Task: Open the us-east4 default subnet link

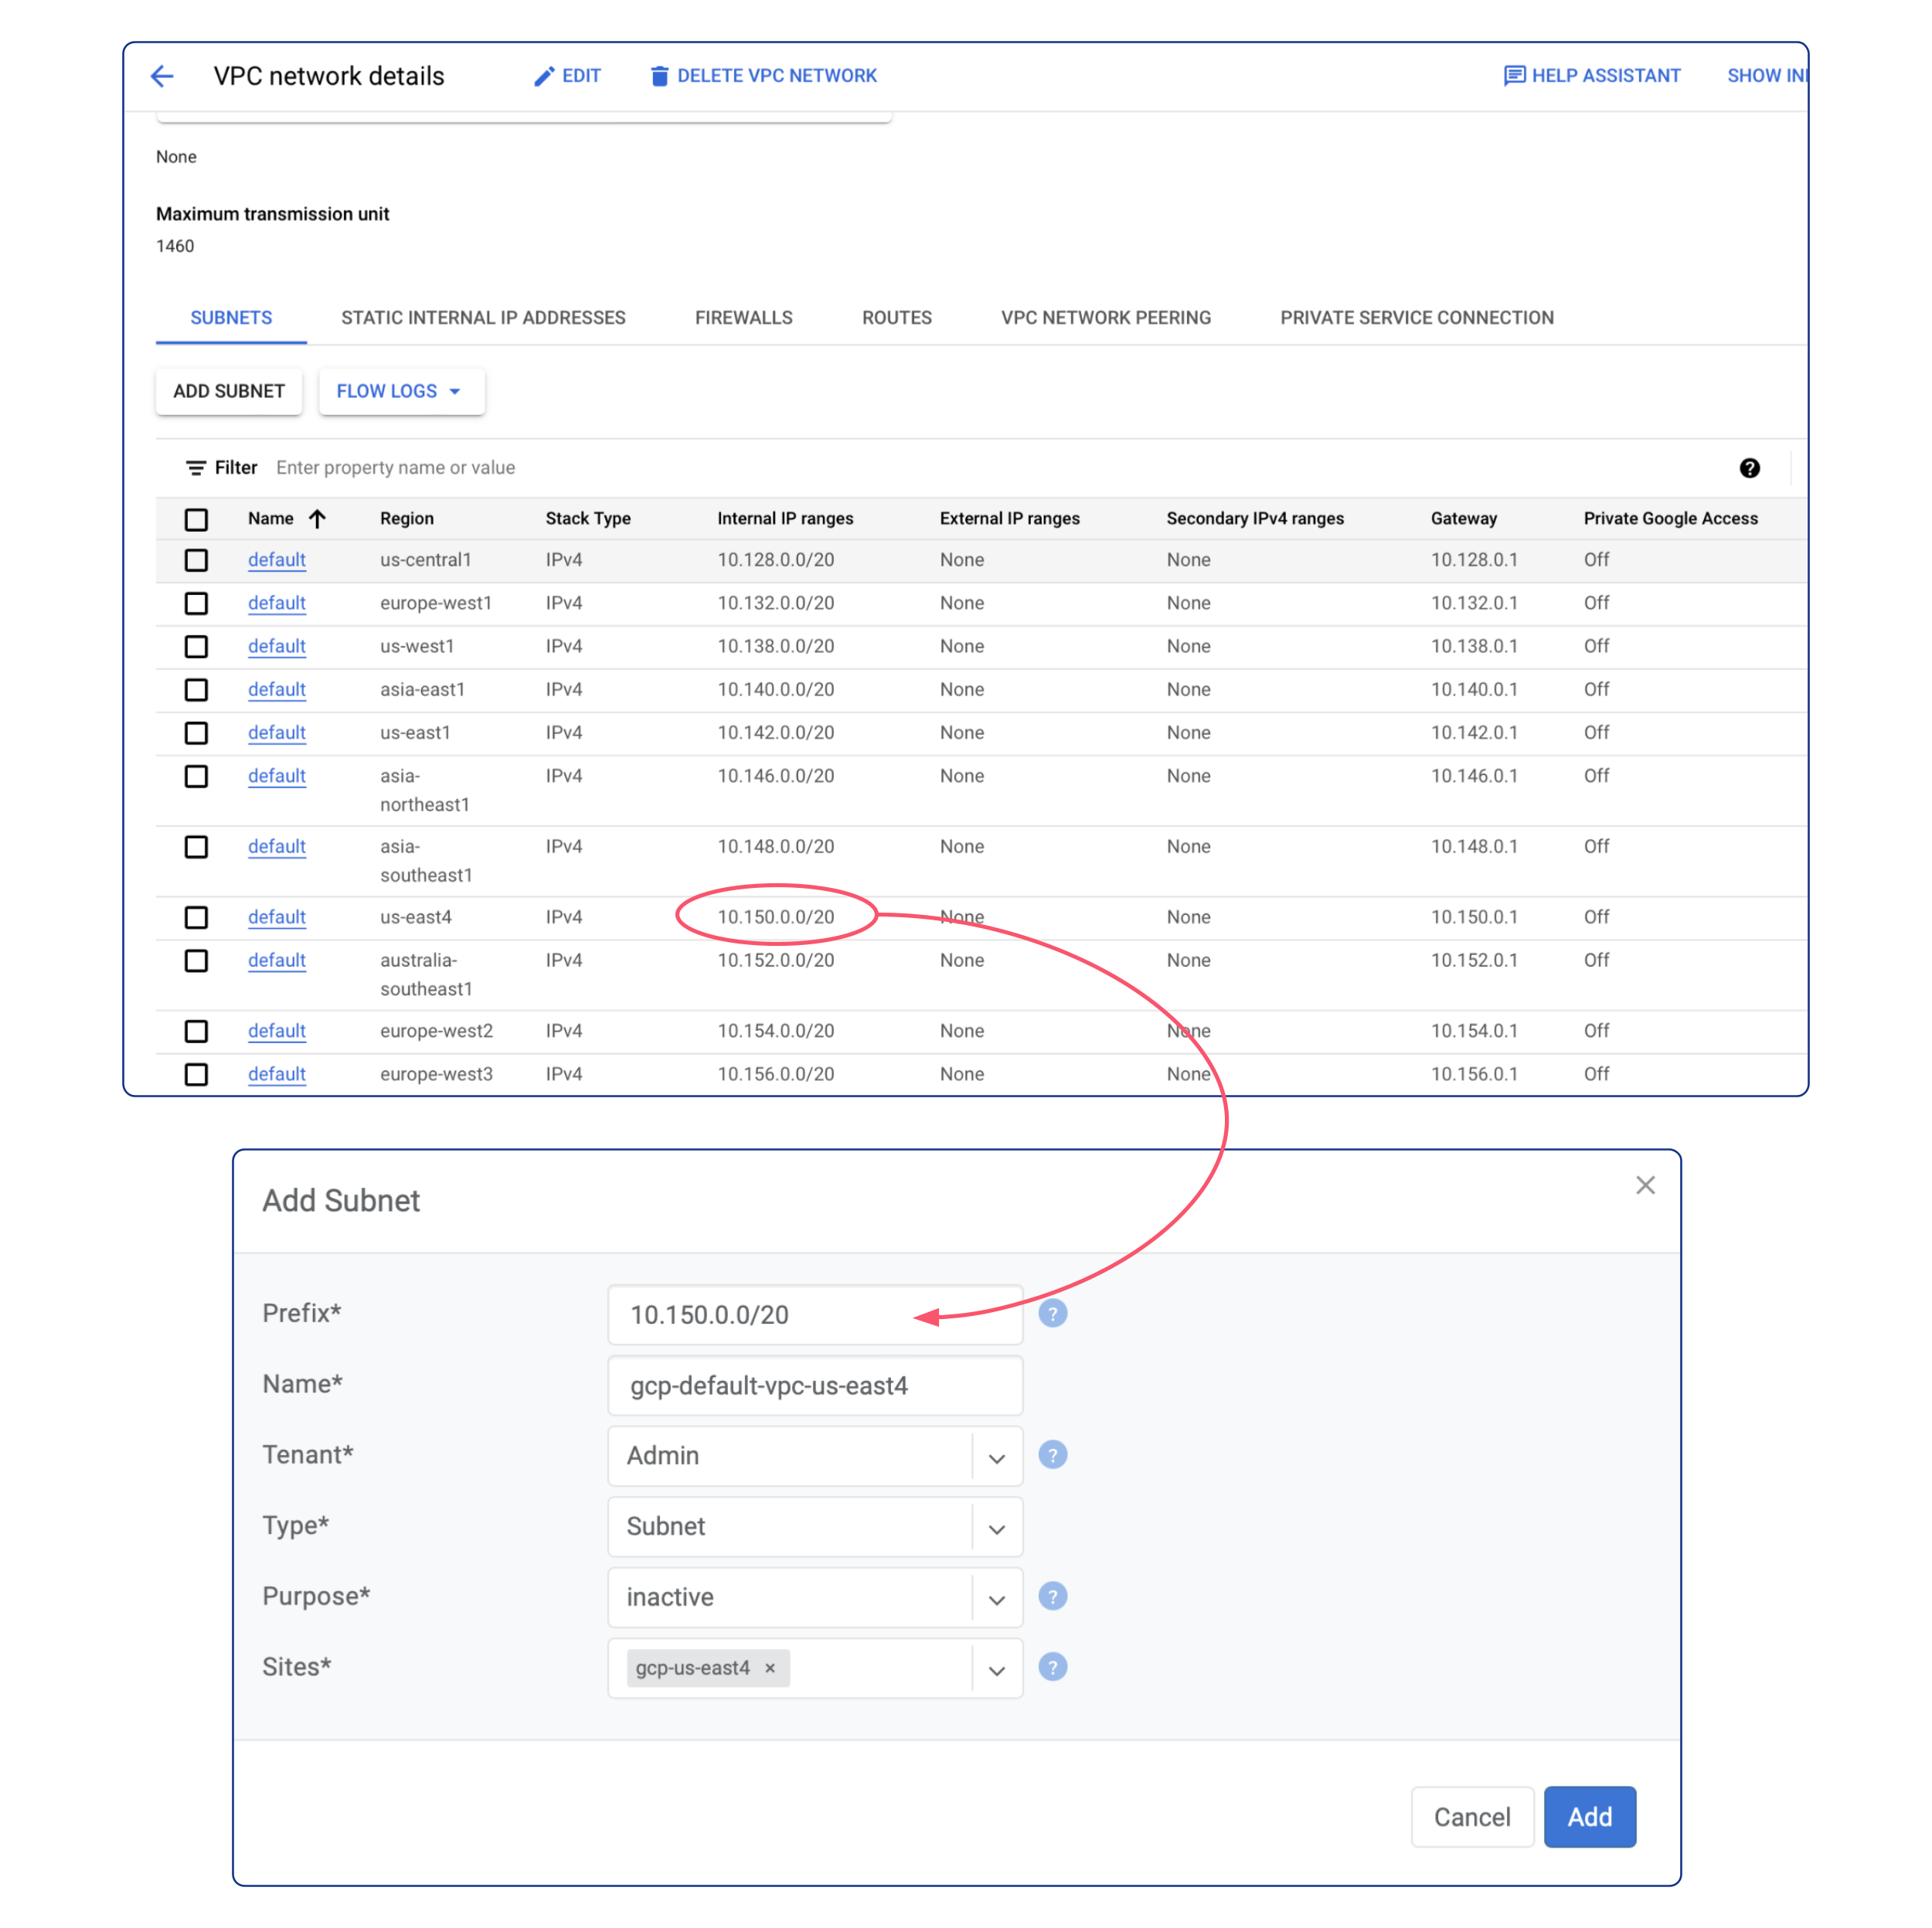Action: coord(276,917)
